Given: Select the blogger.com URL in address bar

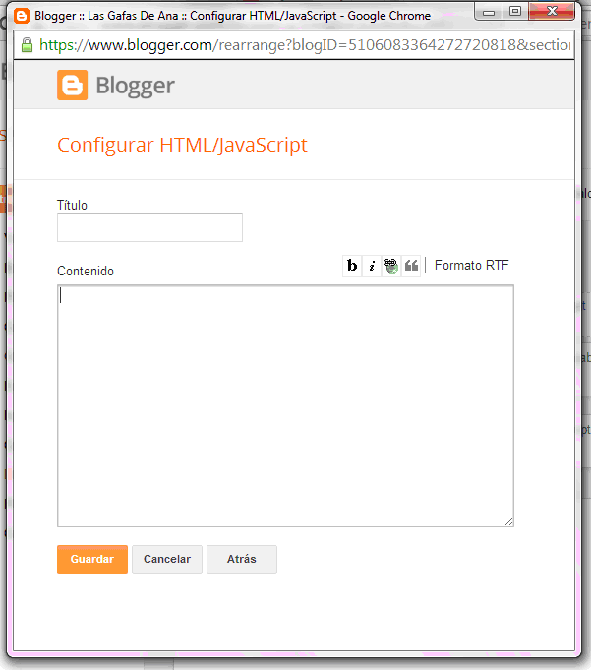Looking at the screenshot, I should [x=305, y=45].
